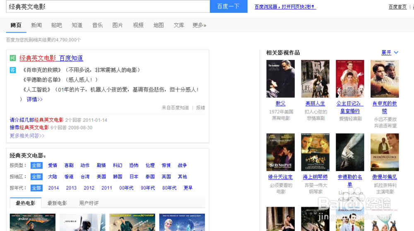Switch to the 用户好评 tab
414x231 pixels.
(x=89, y=203)
